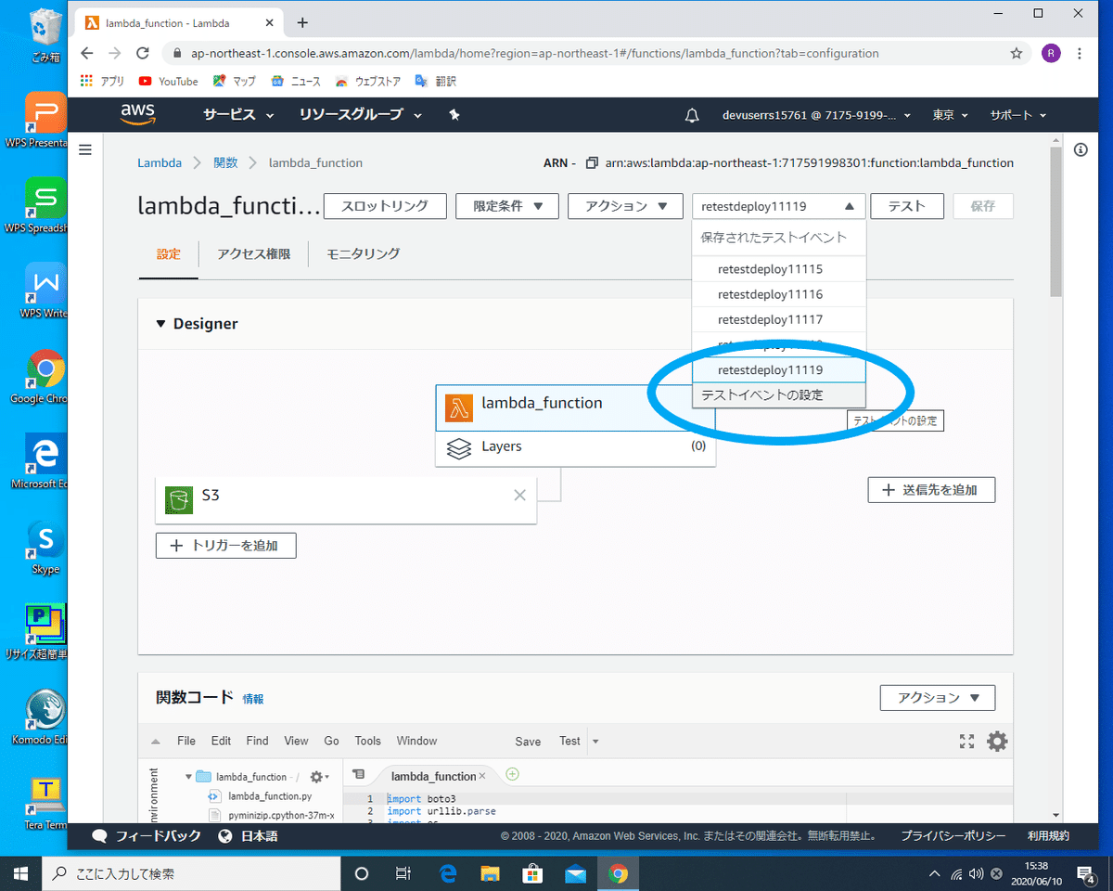Open the 関数コード アクション dropdown
The height and width of the screenshot is (891, 1113).
point(937,697)
